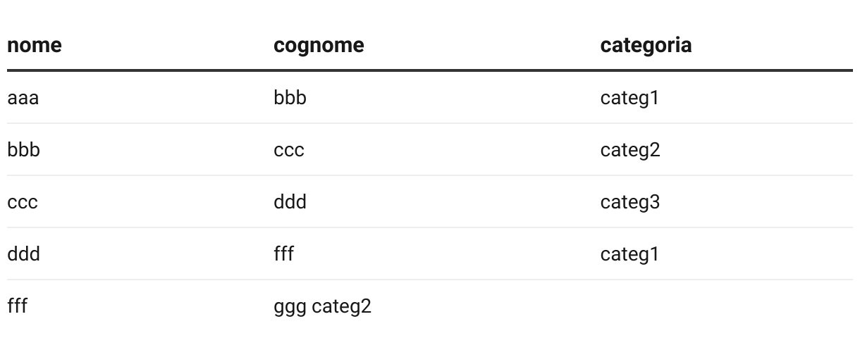The width and height of the screenshot is (860, 338).
Task: Select 'bbb' cell in cognome column
Action: (x=290, y=98)
